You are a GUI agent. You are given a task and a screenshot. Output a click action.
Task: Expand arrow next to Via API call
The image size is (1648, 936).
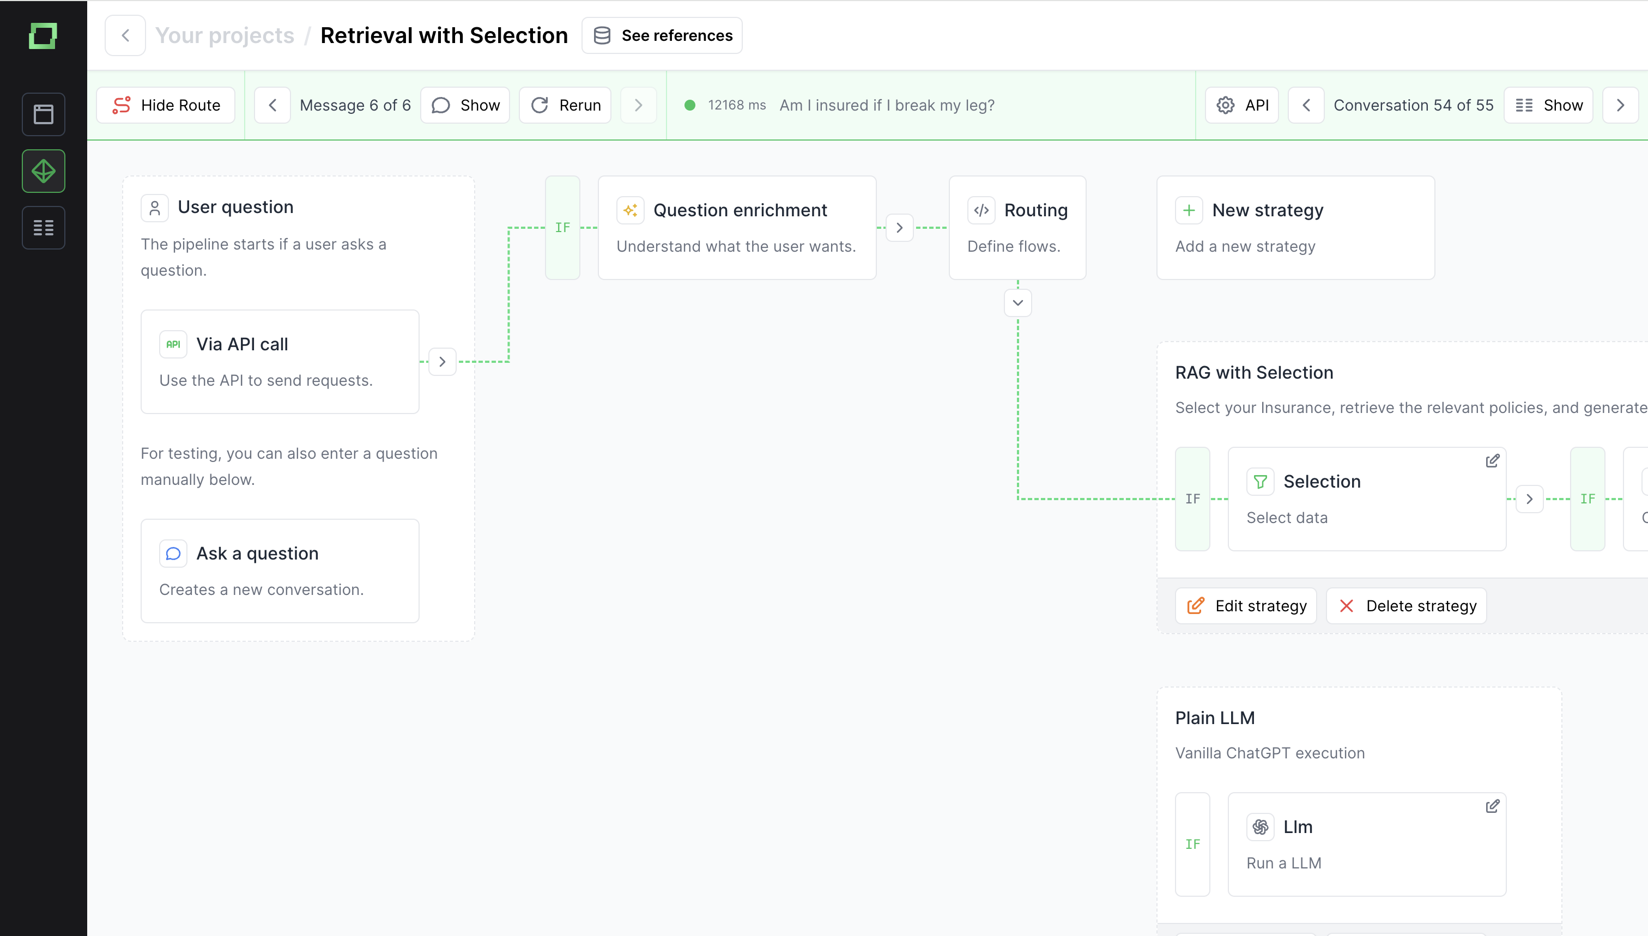click(443, 361)
